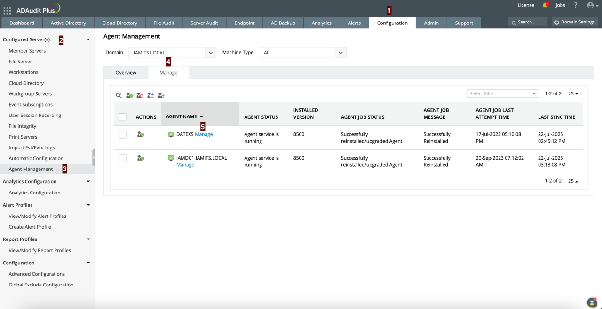Click the action icon in the DATEXS row

[x=140, y=134]
